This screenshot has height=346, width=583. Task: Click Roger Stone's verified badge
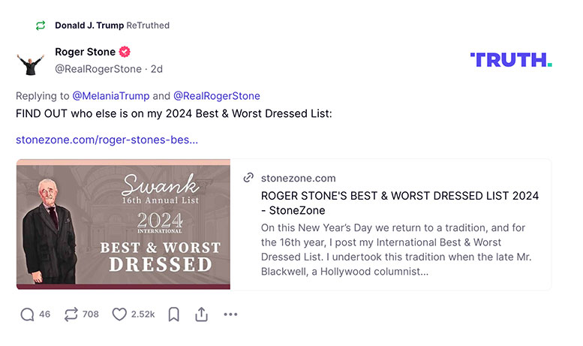coord(125,53)
